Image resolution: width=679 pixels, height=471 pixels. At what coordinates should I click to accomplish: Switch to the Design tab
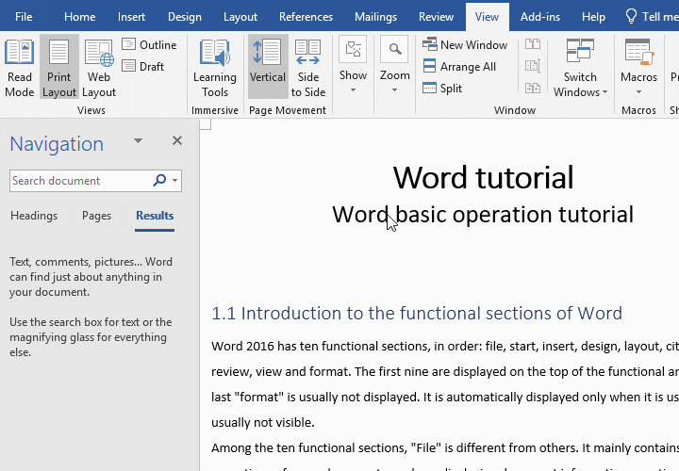185,16
